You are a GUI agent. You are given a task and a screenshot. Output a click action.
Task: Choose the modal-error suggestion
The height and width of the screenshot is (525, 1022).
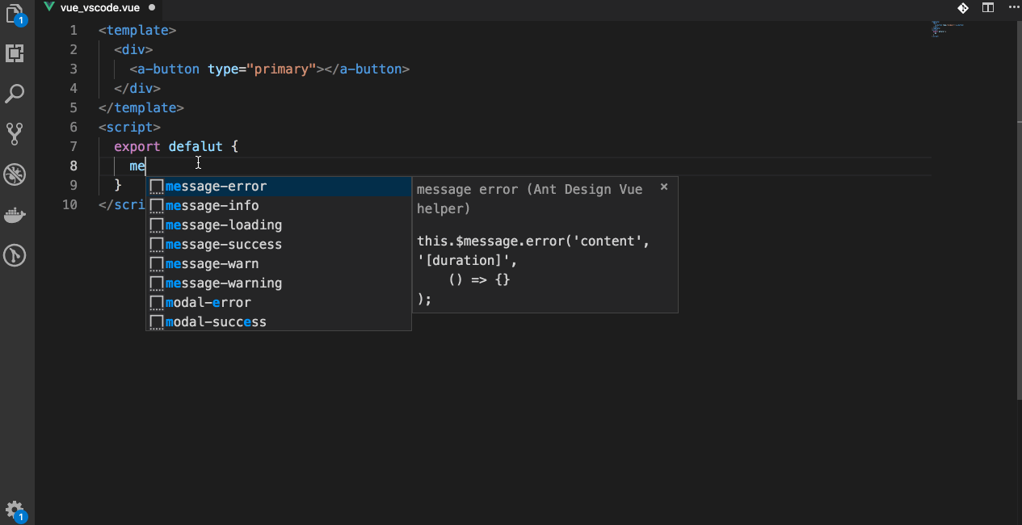pyautogui.click(x=278, y=303)
